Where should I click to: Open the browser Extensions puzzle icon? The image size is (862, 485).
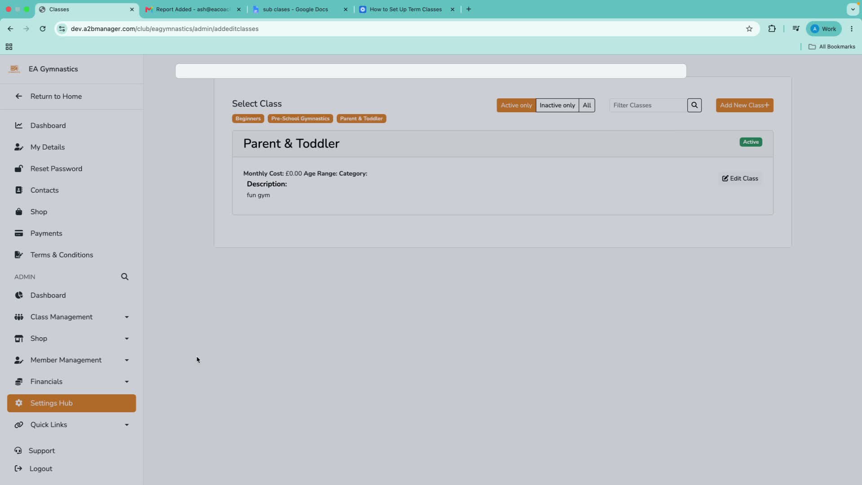[772, 29]
